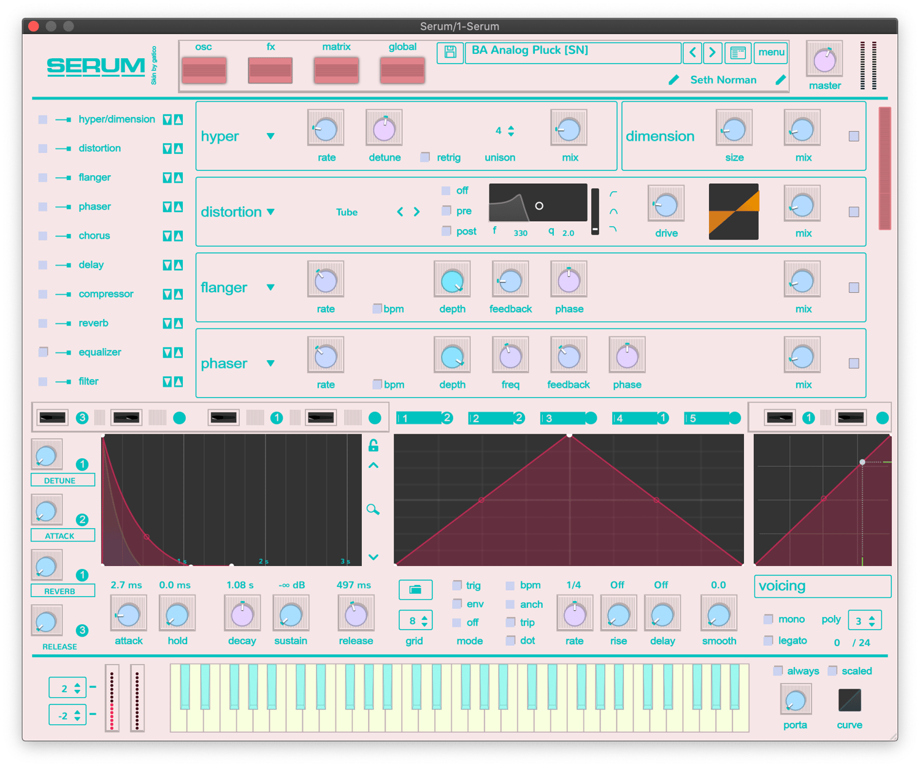This screenshot has height=767, width=920.
Task: Switch to the osc tab
Action: click(204, 70)
